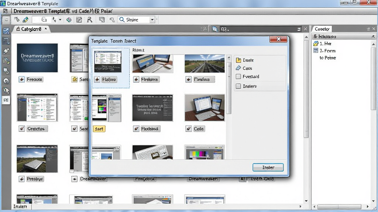378x212 pixels.
Task: Click the folder document icon in the toolbar
Action: click(44, 20)
